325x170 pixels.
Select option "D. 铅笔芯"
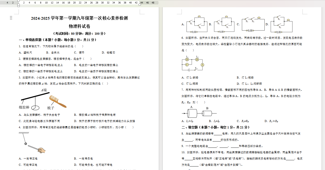(x=108, y=53)
